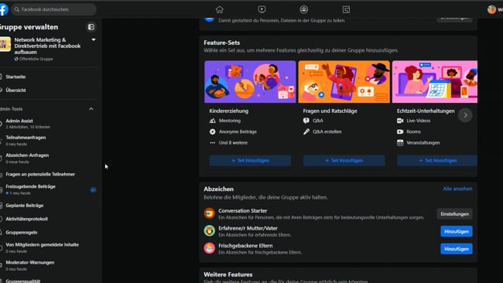503x283 pixels.
Task: Add the Fragen und Ratschläge set
Action: (x=344, y=160)
